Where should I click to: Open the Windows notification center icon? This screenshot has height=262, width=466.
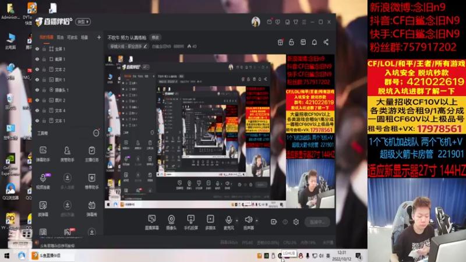(358, 256)
